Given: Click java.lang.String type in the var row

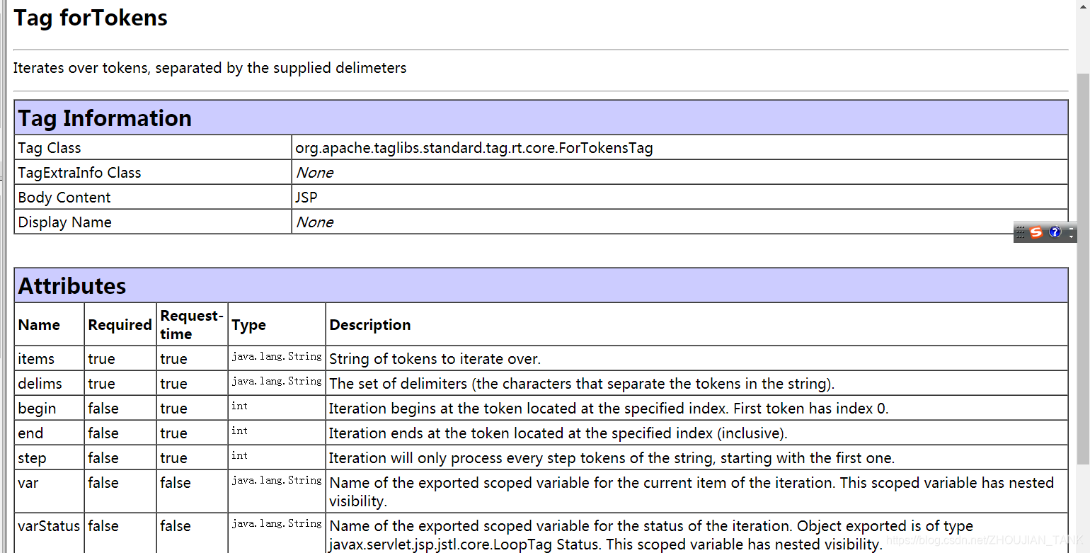Looking at the screenshot, I should coord(277,480).
